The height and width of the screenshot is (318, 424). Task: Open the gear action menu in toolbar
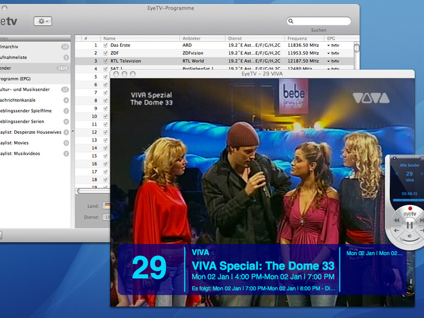click(x=42, y=21)
